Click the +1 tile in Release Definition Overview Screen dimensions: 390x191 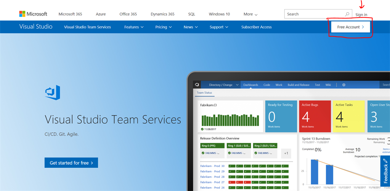[x=286, y=153]
